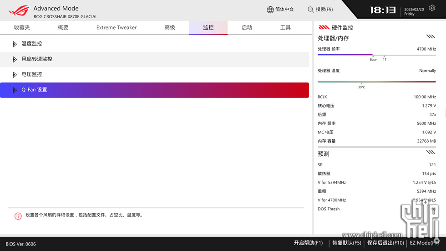The width and height of the screenshot is (446, 251).
Task: Click the search magnifier icon
Action: [311, 10]
